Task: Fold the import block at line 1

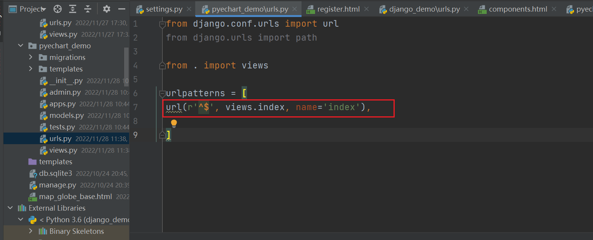Action: [x=163, y=24]
